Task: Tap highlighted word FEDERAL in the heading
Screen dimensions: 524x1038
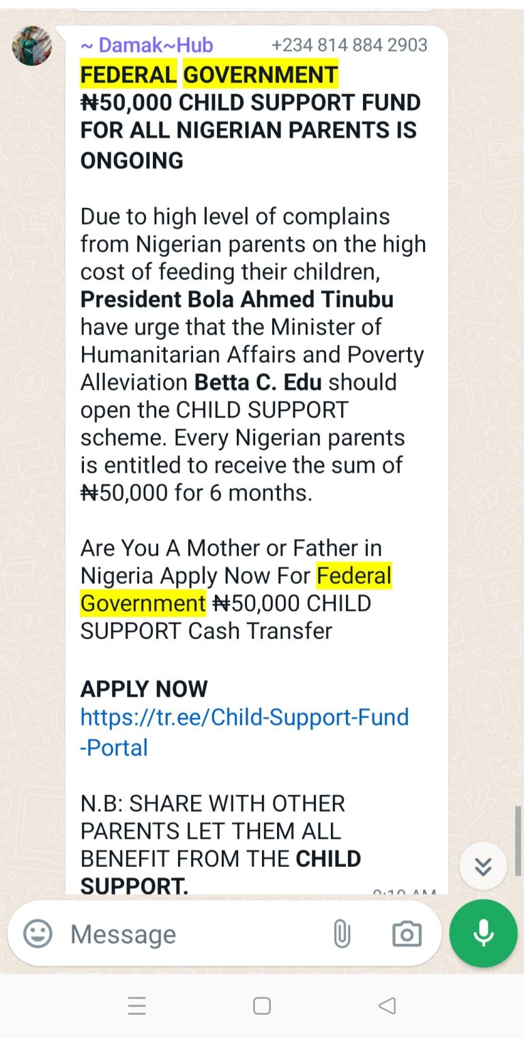Action: (128, 75)
